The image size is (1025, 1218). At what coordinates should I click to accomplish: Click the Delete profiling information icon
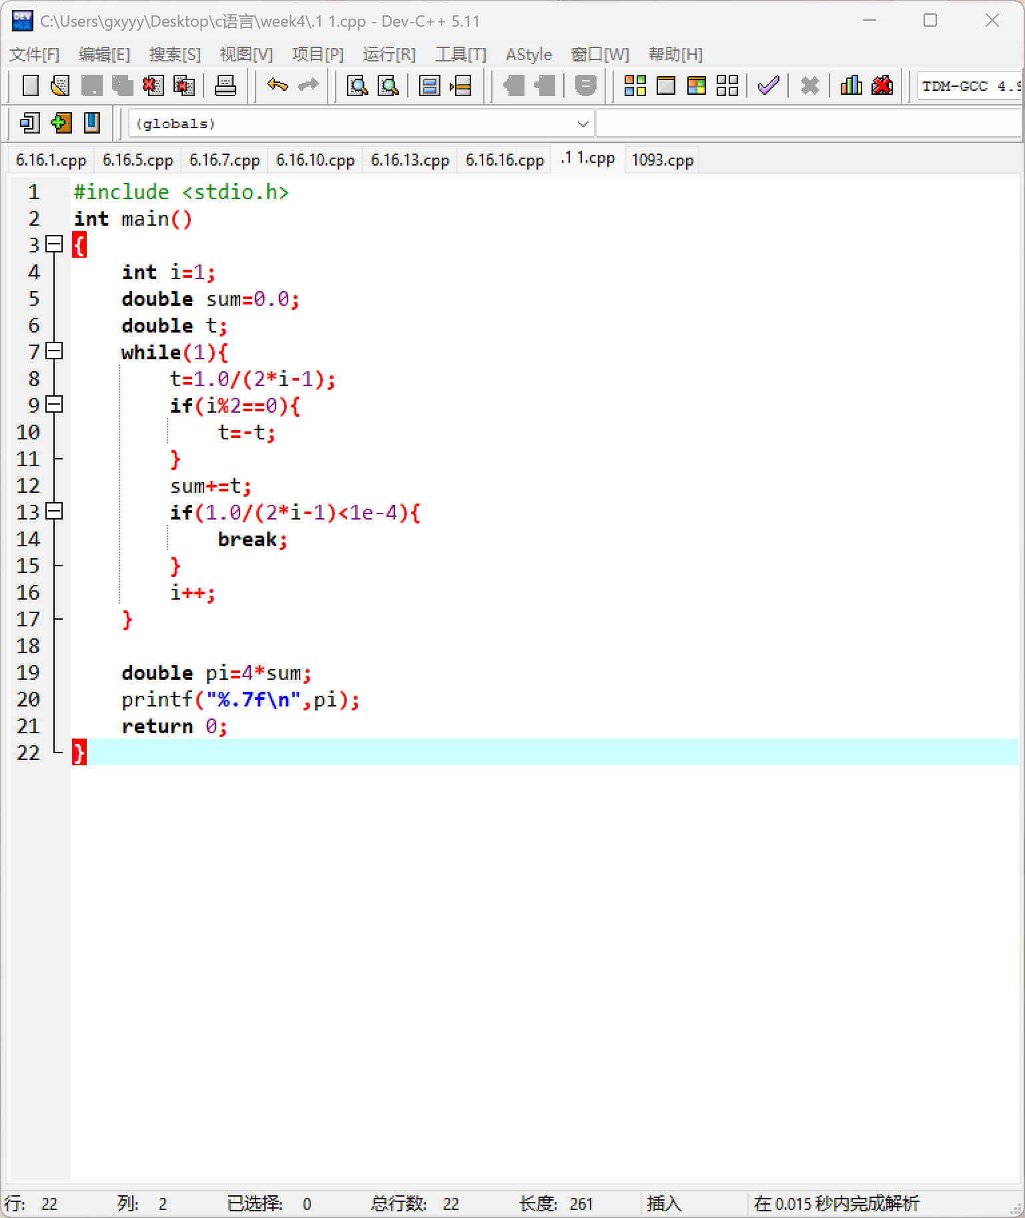(x=882, y=85)
